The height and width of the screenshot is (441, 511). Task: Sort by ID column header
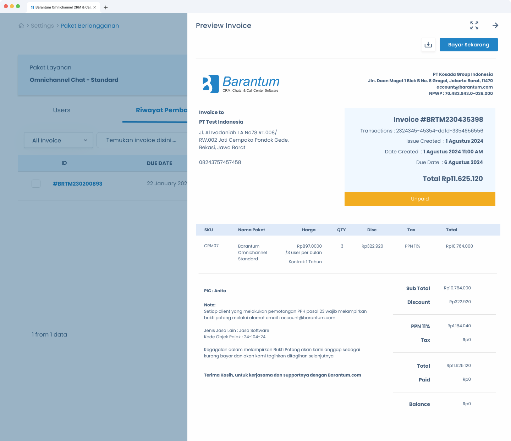click(64, 163)
